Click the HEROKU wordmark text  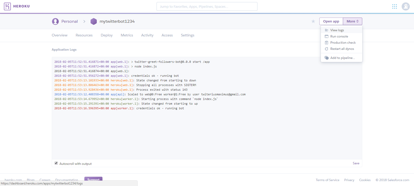pos(21,6)
